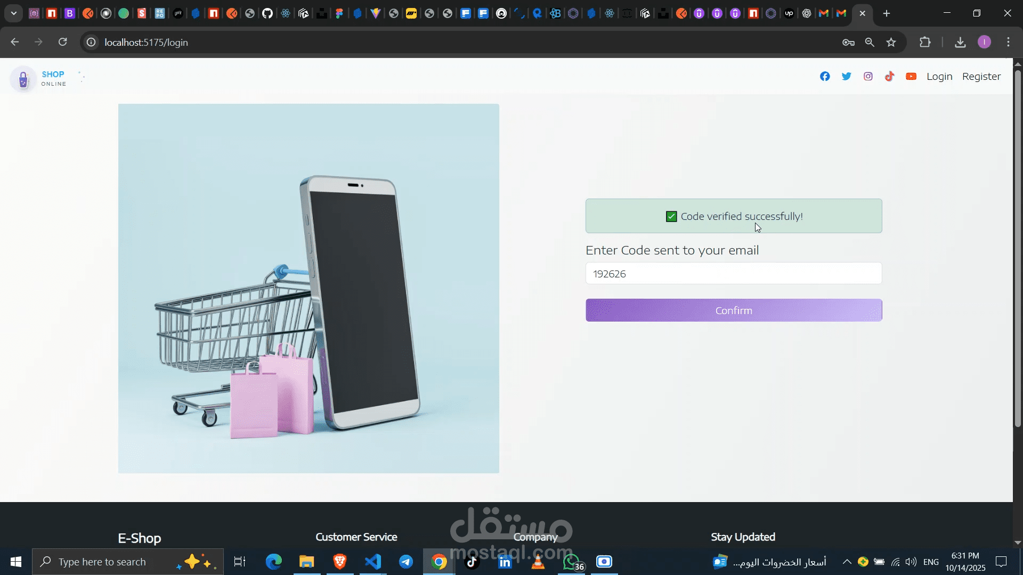The image size is (1023, 575).
Task: Open the Twitter social icon
Action: pos(846,76)
